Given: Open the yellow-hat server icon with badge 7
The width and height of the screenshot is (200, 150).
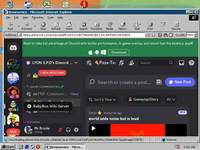Looking at the screenshot, I should (13, 120).
